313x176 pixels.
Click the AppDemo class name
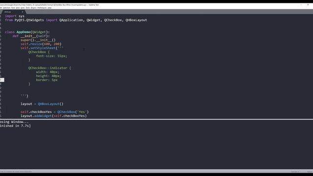[x=23, y=32]
